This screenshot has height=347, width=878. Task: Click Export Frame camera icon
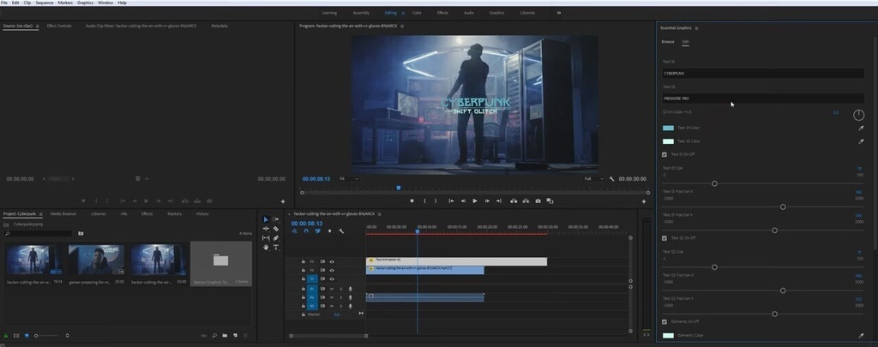point(538,201)
